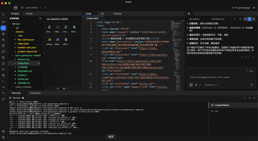Click the AI prompt input field
The height and width of the screenshot is (141, 258).
[221, 77]
